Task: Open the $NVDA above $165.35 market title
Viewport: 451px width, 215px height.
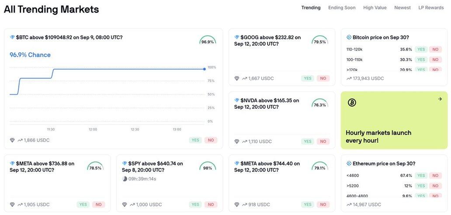Action: point(267,103)
